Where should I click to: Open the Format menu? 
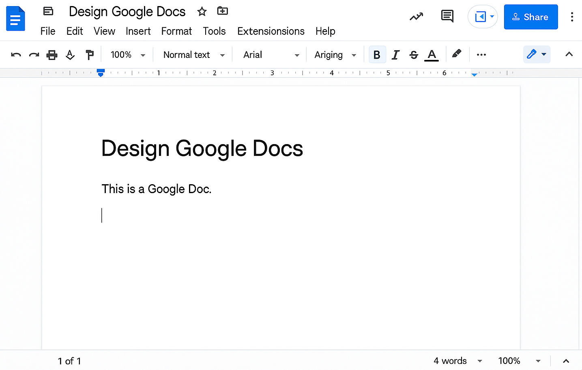tap(176, 31)
